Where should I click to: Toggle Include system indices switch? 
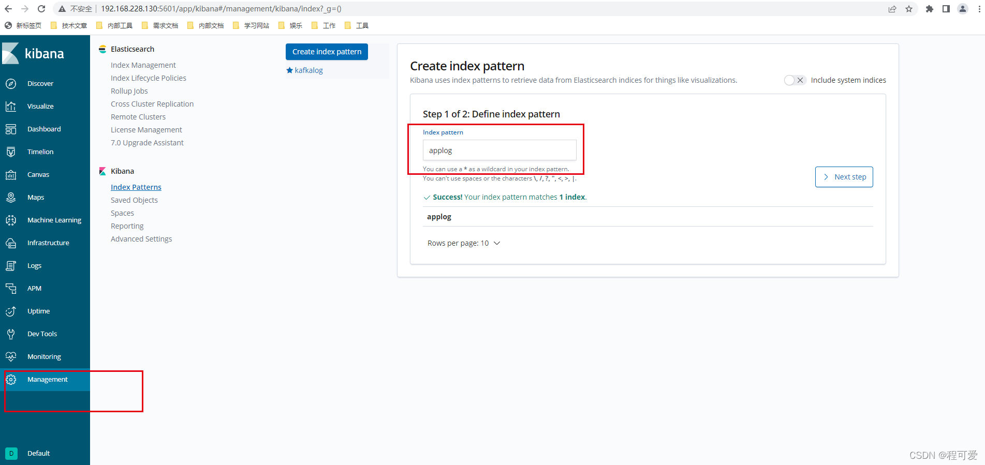point(795,80)
